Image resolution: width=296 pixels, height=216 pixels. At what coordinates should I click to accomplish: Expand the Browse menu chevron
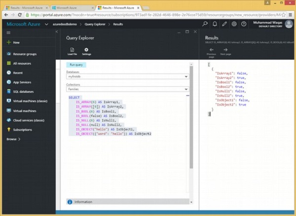pos(19,139)
